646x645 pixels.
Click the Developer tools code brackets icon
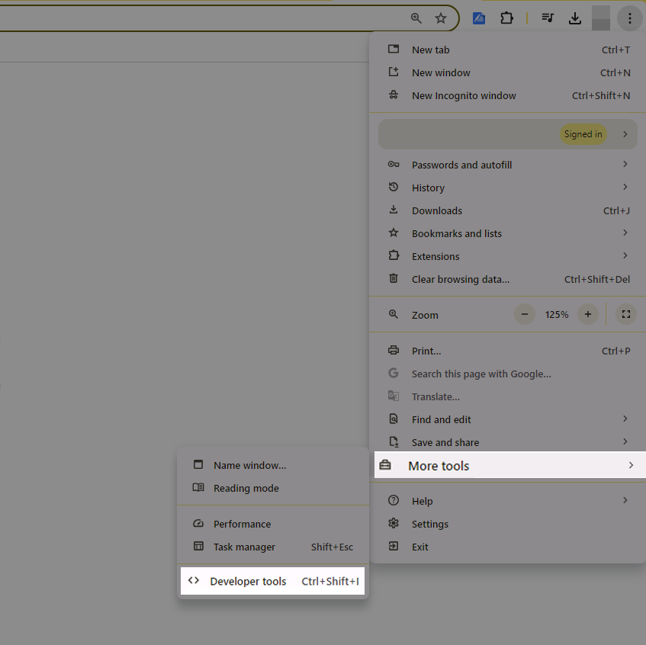(194, 581)
